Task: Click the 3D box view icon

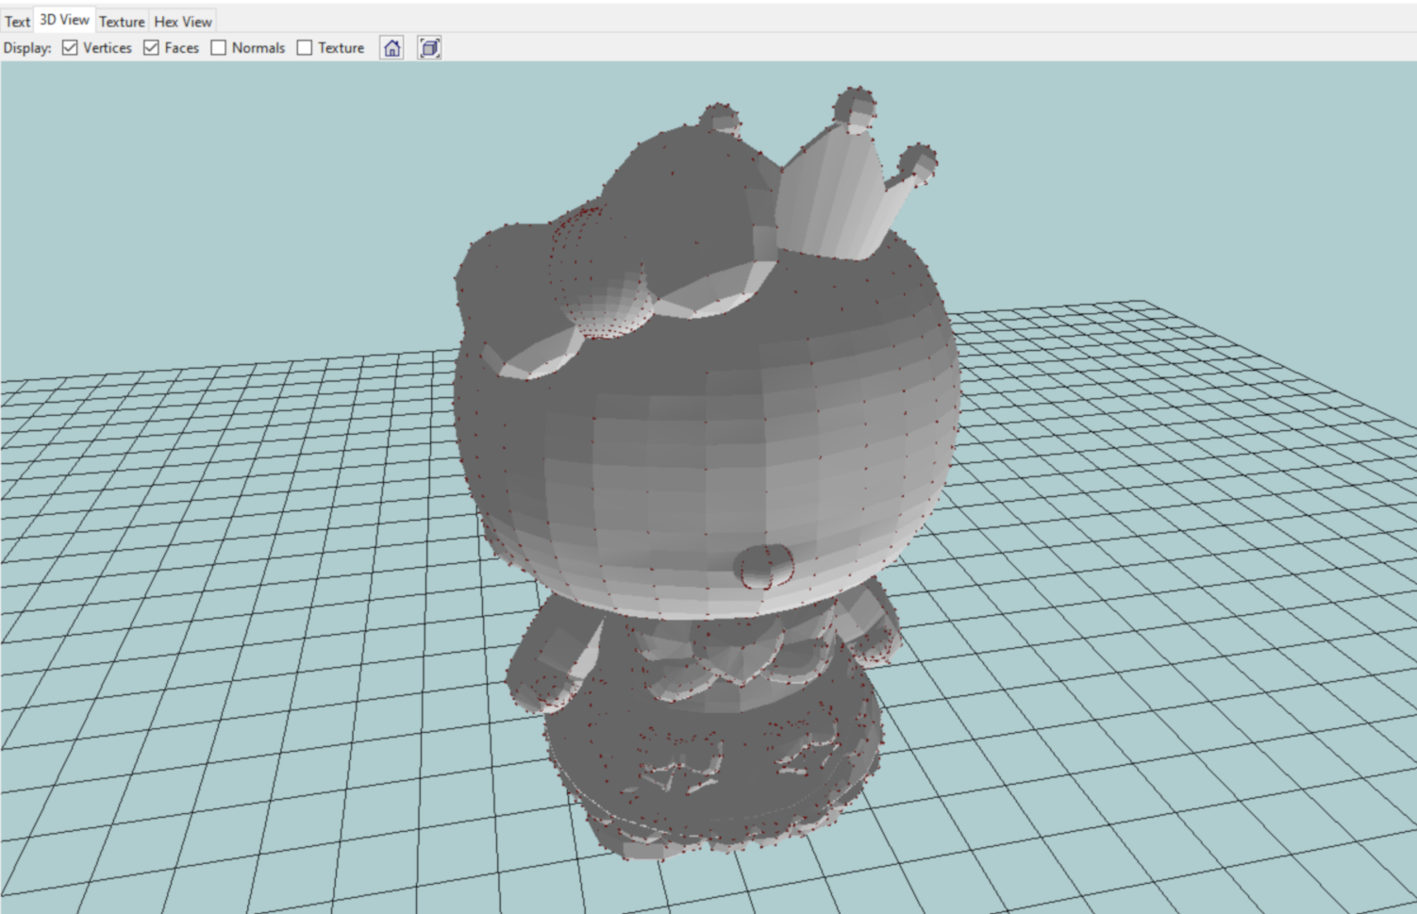Action: click(429, 47)
